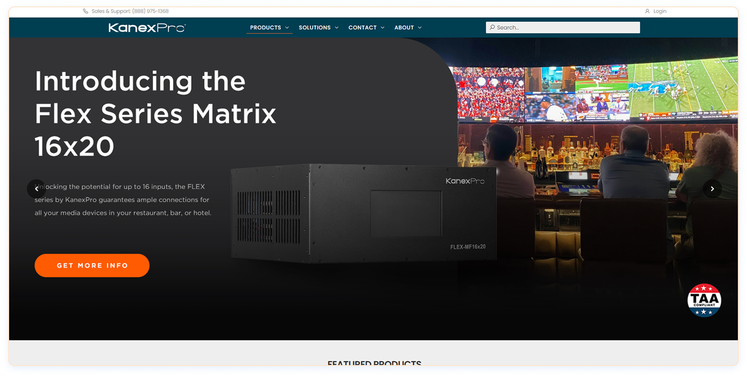Open the Contact menu

tap(362, 28)
